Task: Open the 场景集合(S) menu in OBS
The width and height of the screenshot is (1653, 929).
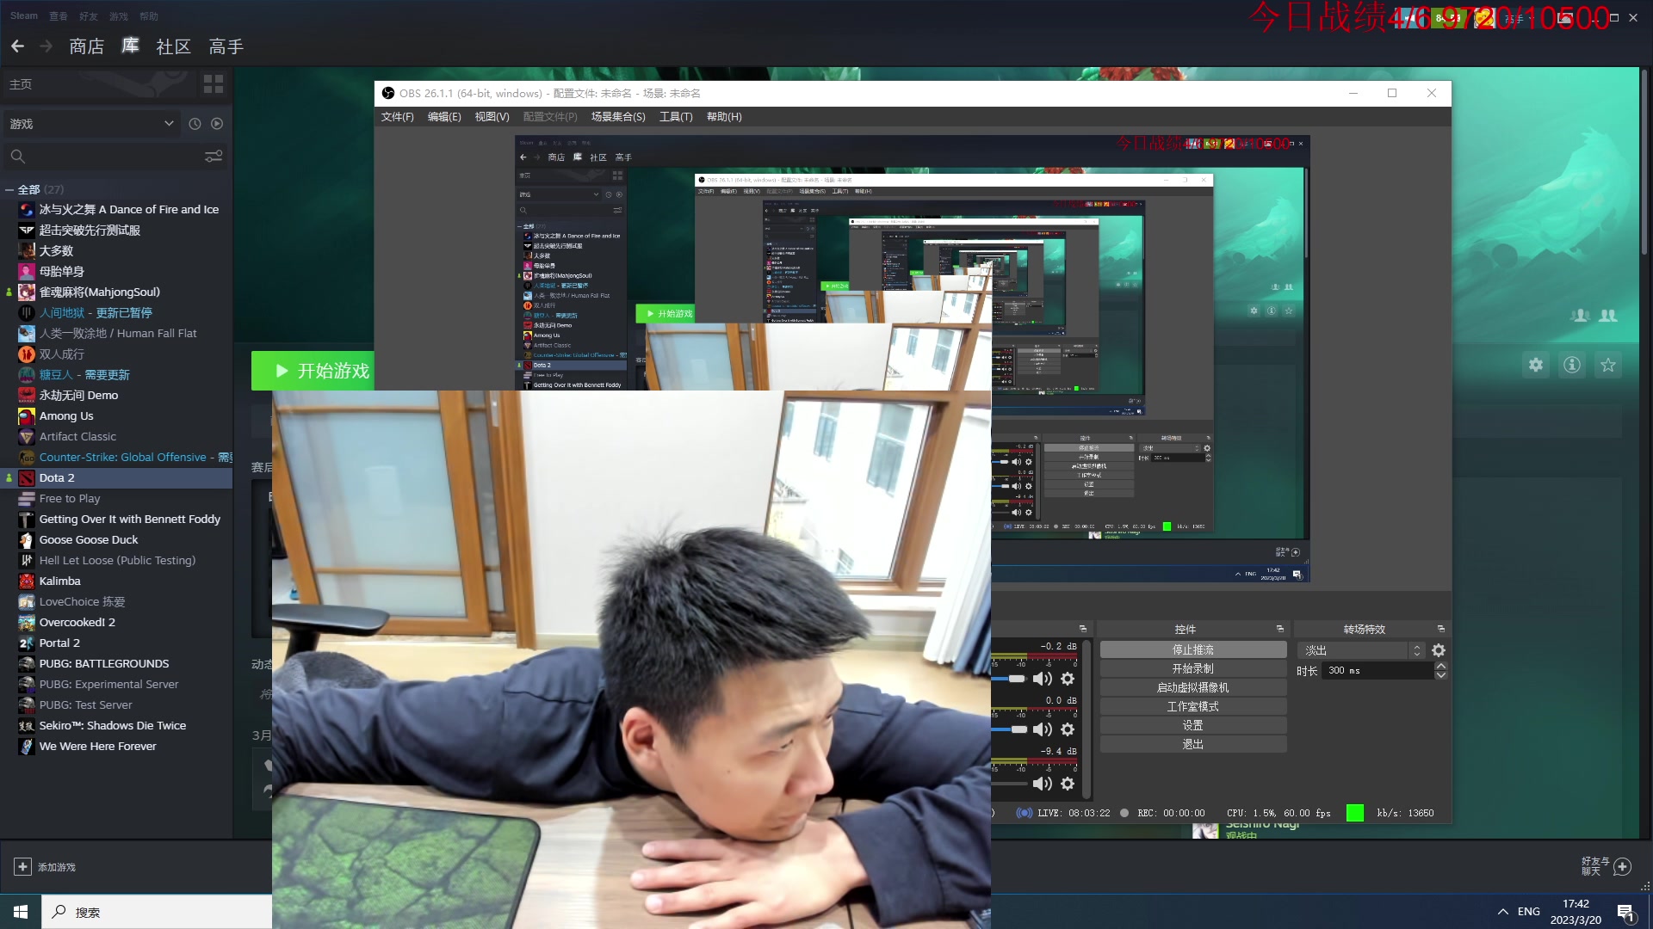Action: (617, 117)
